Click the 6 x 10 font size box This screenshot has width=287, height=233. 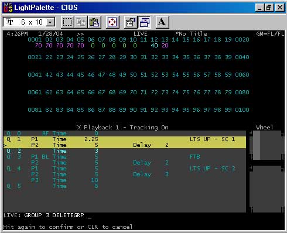pyautogui.click(x=29, y=22)
